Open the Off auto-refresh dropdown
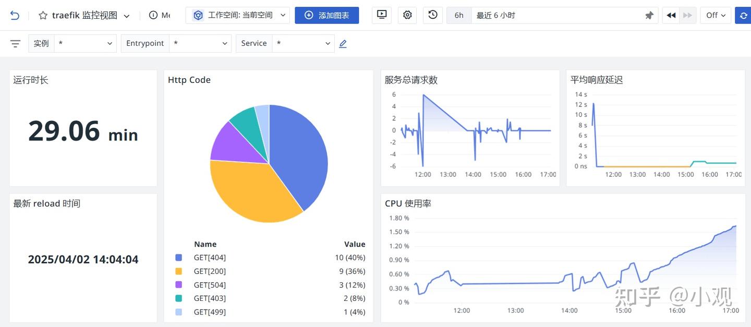Screen dimensions: 751x327 pyautogui.click(x=715, y=15)
